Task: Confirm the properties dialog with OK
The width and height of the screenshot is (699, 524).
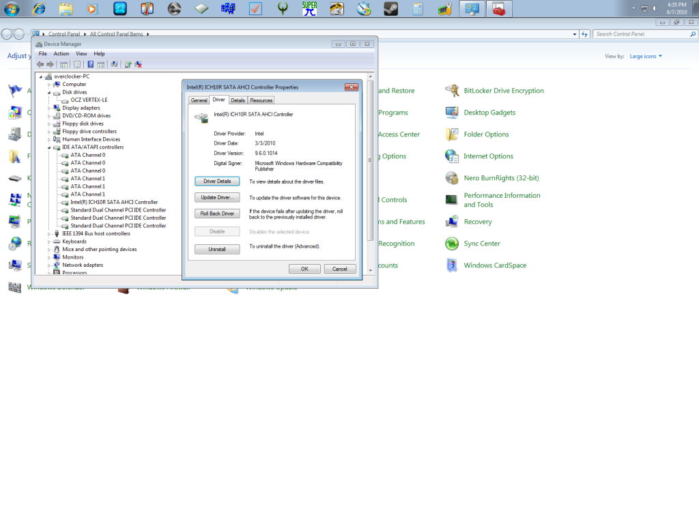Action: coord(304,269)
